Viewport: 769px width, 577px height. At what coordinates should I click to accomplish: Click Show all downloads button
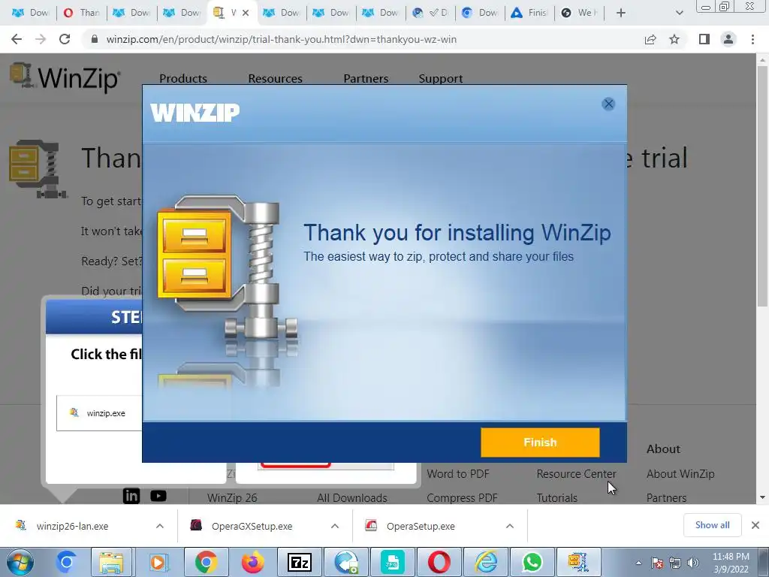(x=712, y=525)
